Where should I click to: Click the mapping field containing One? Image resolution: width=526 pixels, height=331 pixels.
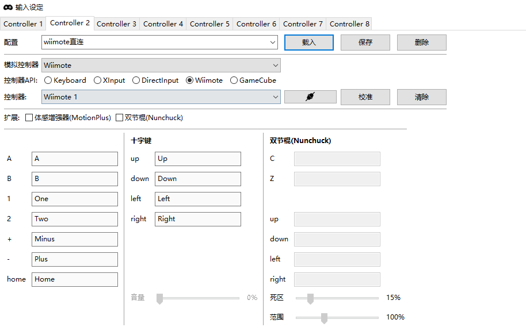point(75,199)
